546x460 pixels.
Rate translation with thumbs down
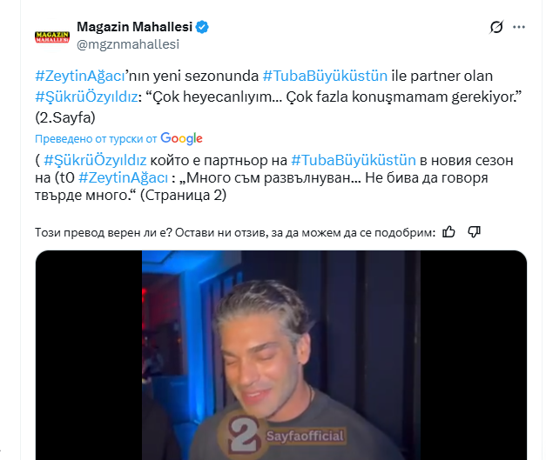pos(475,231)
